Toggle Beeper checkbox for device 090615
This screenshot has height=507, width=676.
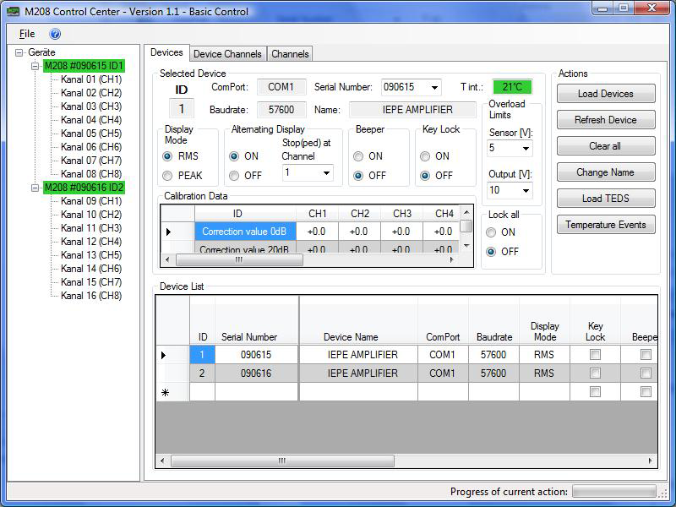click(x=646, y=355)
